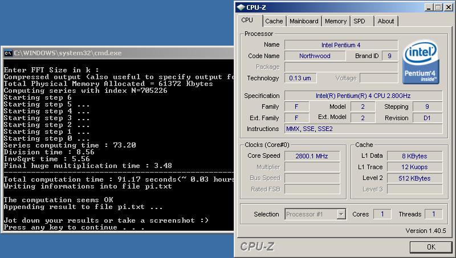The image size is (456, 258).
Task: Click the Version 1.40.5 text
Action: pos(425,231)
